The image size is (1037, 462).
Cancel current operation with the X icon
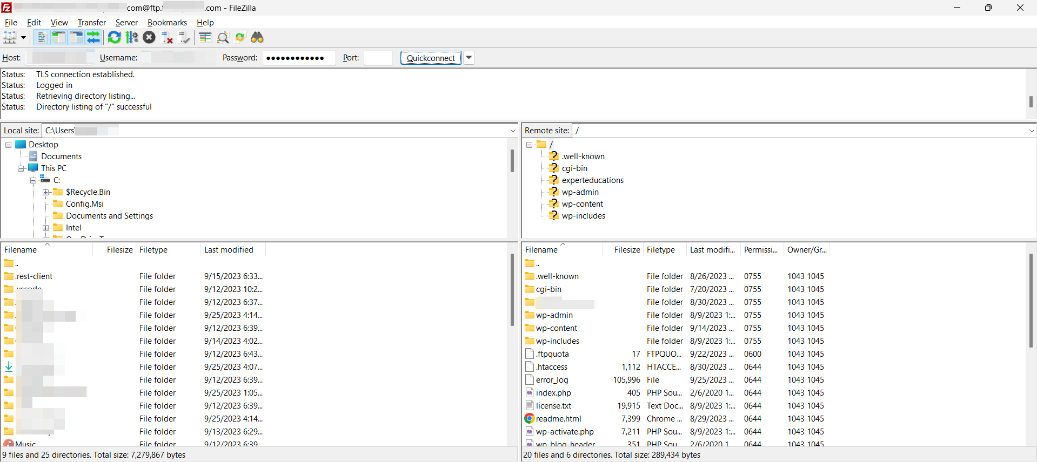149,37
